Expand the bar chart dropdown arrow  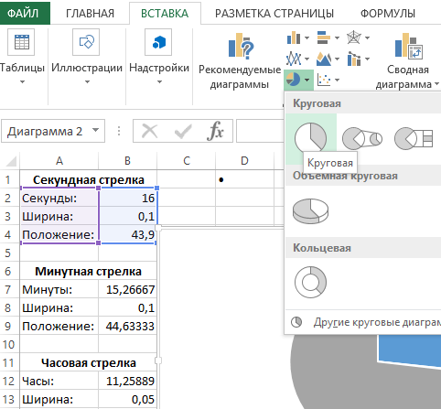tap(337, 38)
